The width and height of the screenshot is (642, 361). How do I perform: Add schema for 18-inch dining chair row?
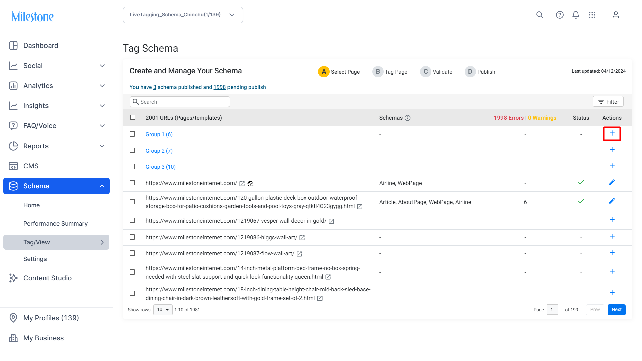pyautogui.click(x=612, y=293)
